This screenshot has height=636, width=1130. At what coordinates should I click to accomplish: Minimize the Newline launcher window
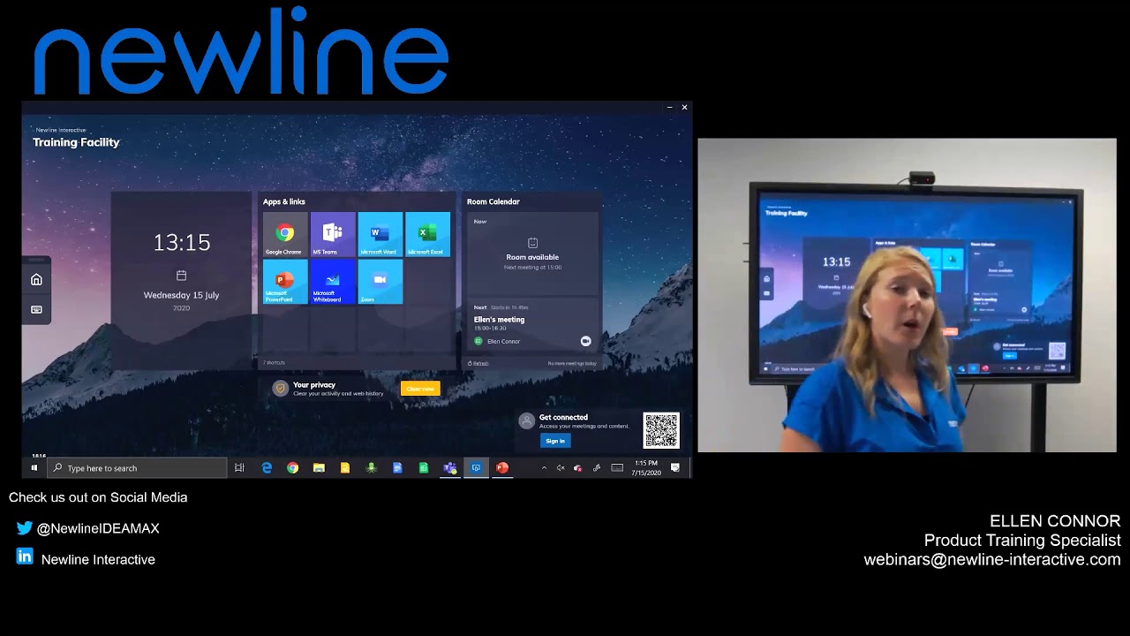[x=670, y=108]
